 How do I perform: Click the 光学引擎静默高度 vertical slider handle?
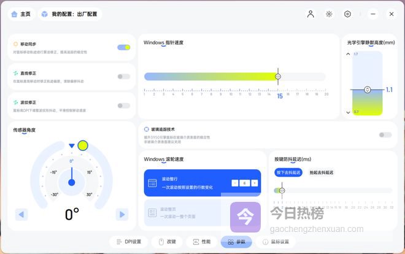pos(367,90)
